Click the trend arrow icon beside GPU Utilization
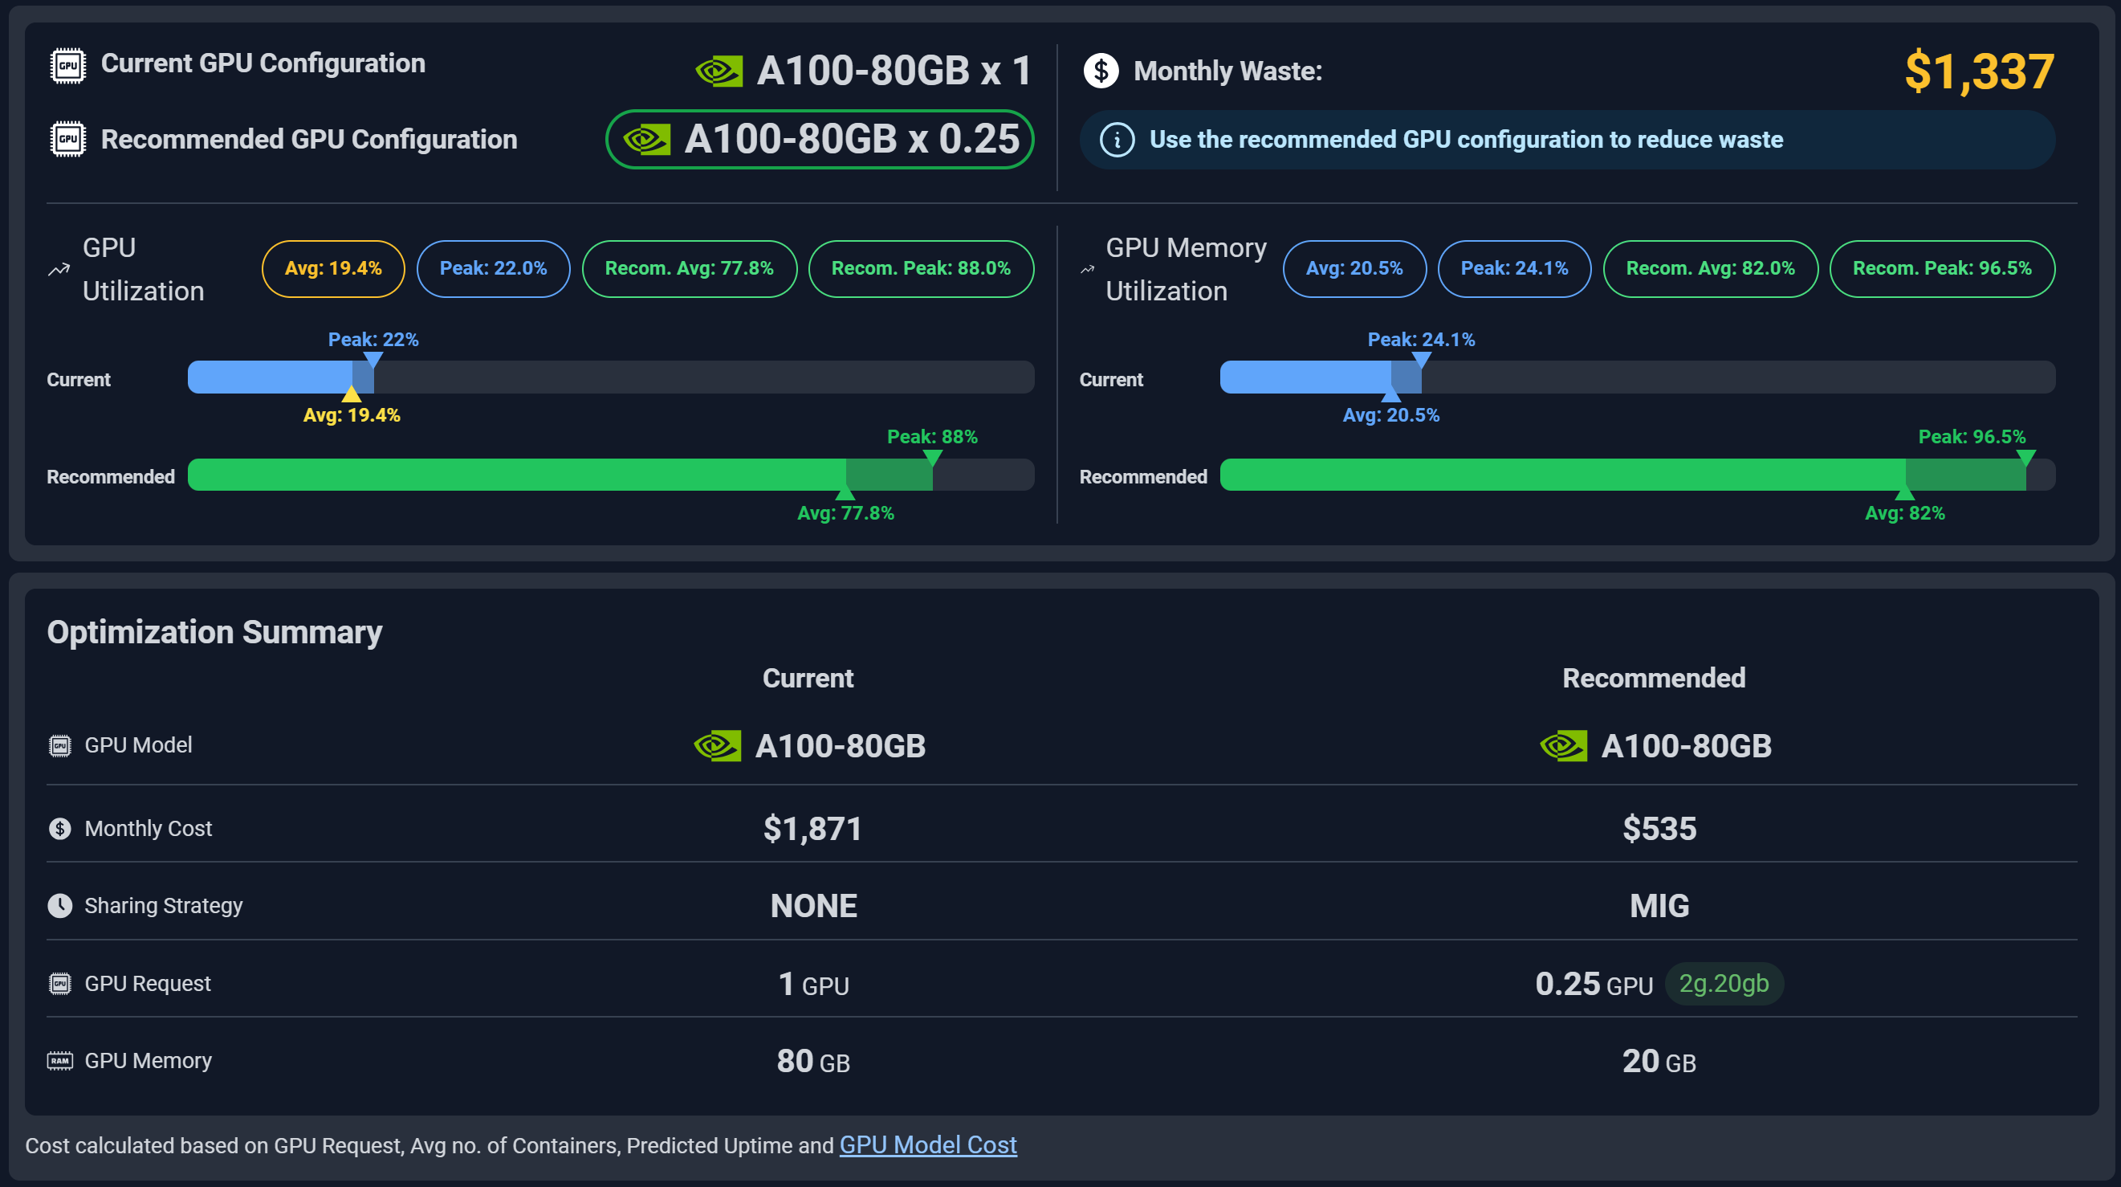 (x=59, y=269)
